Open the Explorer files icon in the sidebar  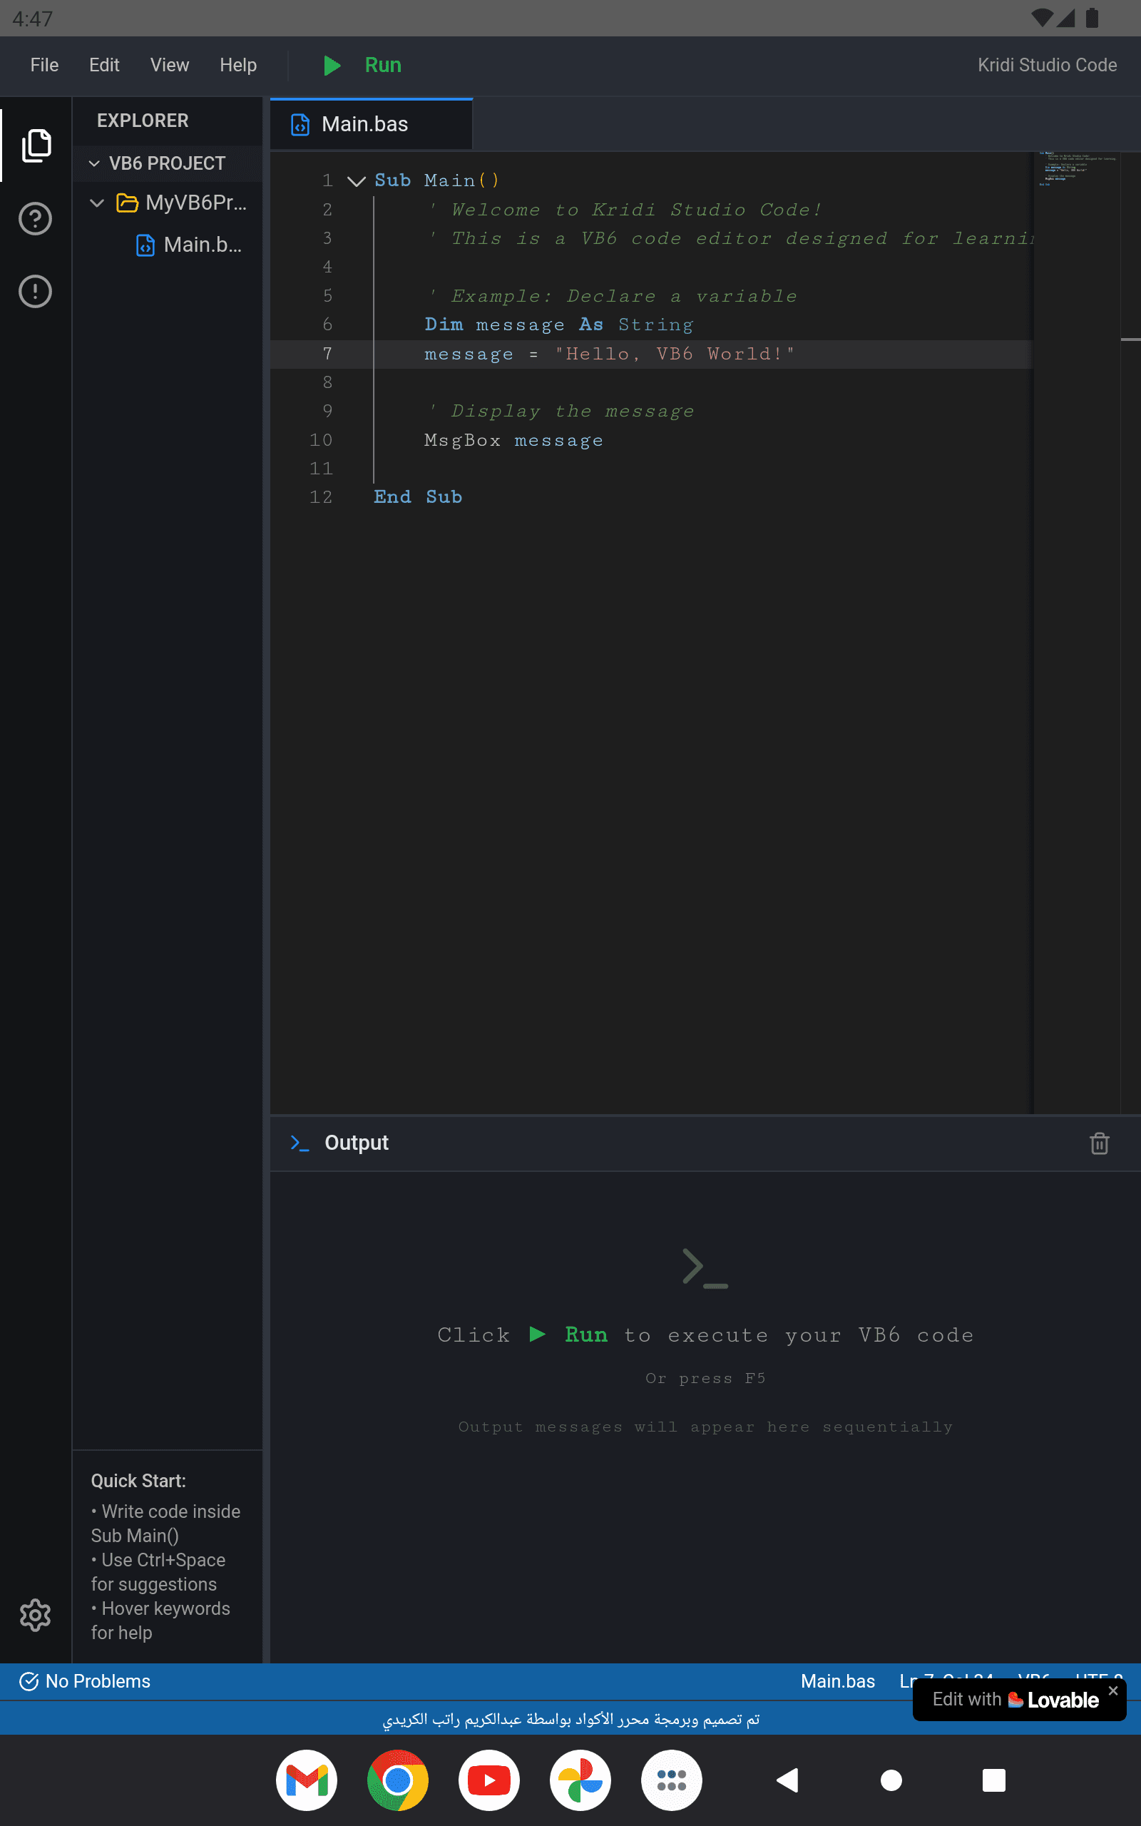36,145
